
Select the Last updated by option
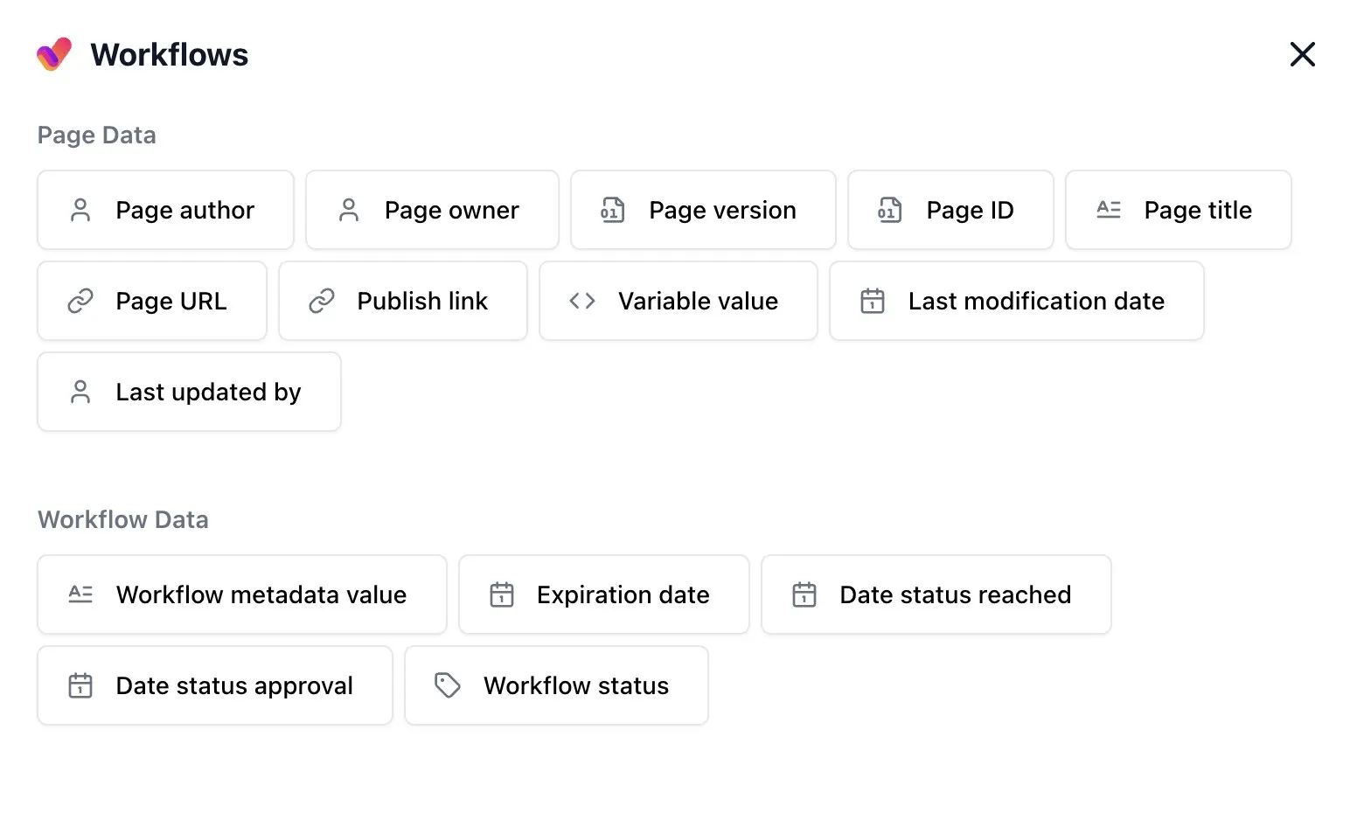pyautogui.click(x=189, y=392)
